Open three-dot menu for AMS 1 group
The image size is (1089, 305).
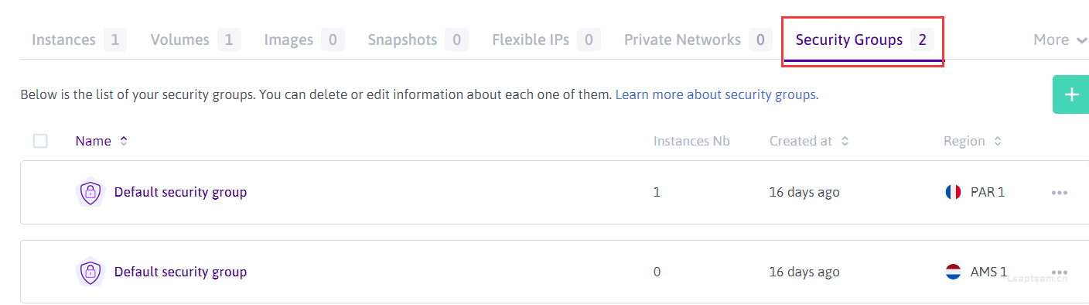pyautogui.click(x=1059, y=272)
